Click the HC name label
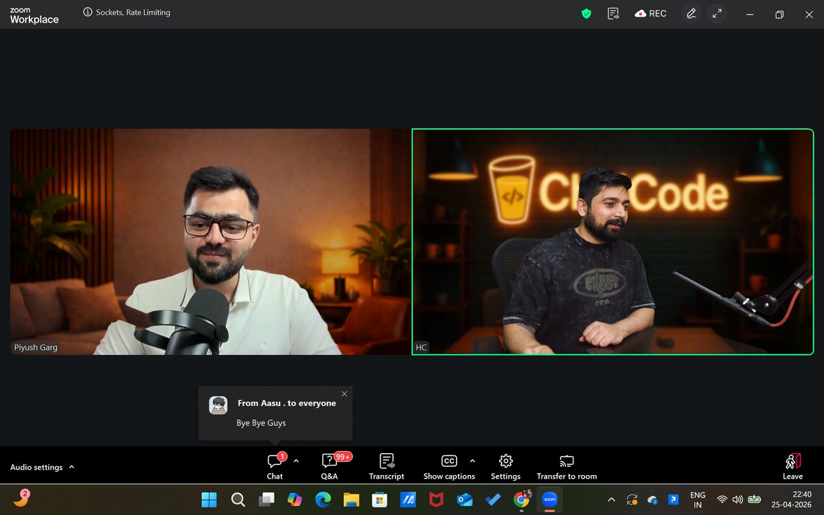The image size is (824, 515). (x=422, y=347)
